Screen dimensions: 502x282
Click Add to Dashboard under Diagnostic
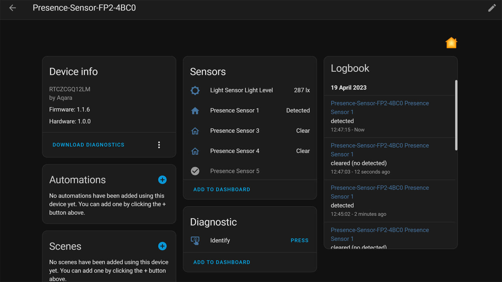222,262
